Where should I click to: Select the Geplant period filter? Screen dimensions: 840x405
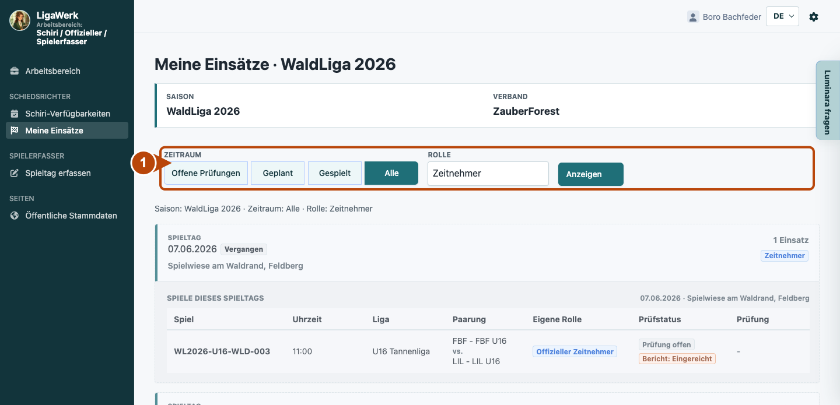coord(278,173)
